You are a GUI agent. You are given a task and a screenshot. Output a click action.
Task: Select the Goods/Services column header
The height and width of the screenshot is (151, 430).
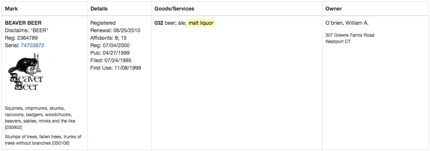point(174,9)
